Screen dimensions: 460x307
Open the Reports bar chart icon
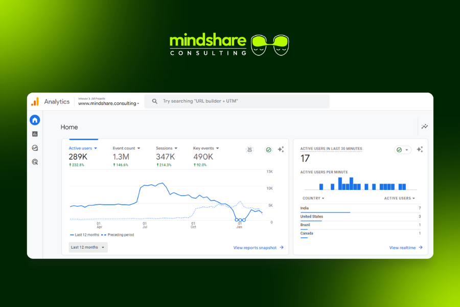click(x=35, y=134)
